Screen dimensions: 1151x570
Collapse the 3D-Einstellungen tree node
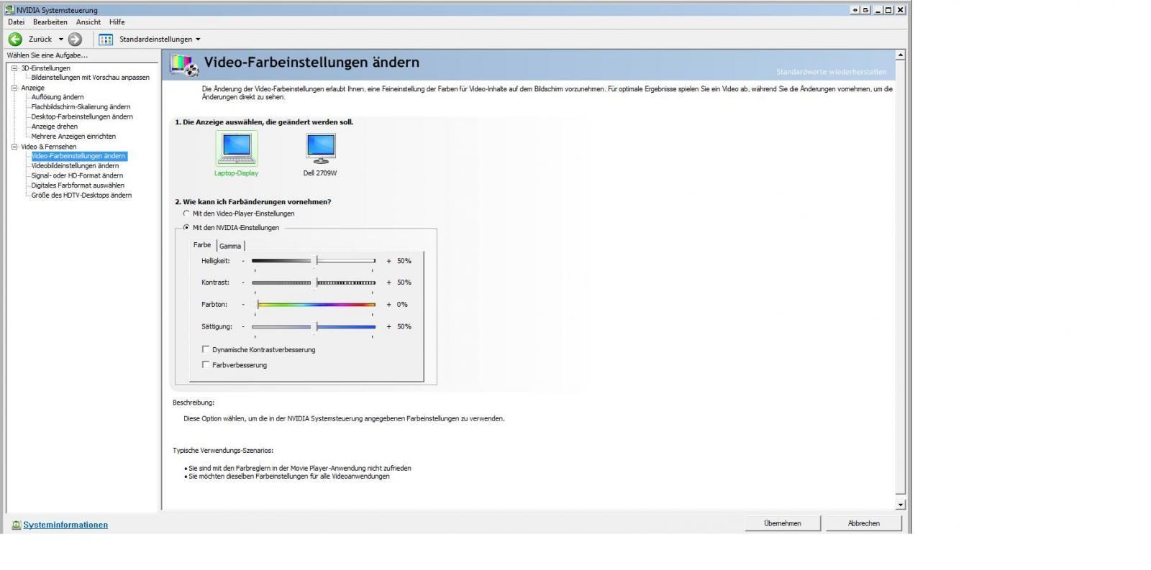pos(14,68)
